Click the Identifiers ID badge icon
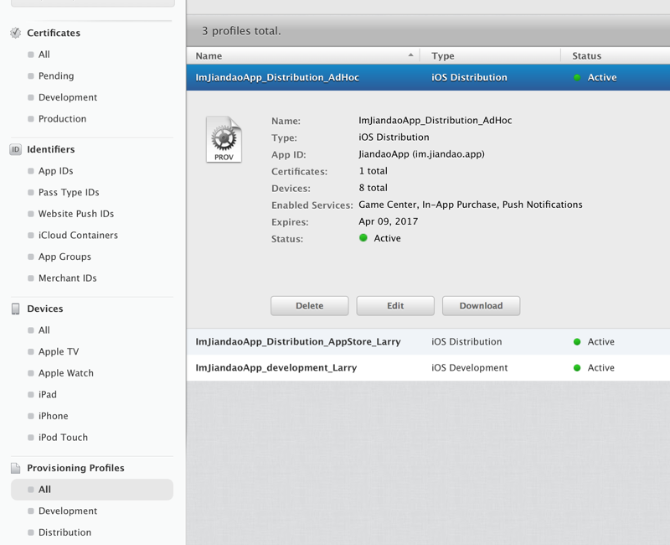 pos(15,149)
